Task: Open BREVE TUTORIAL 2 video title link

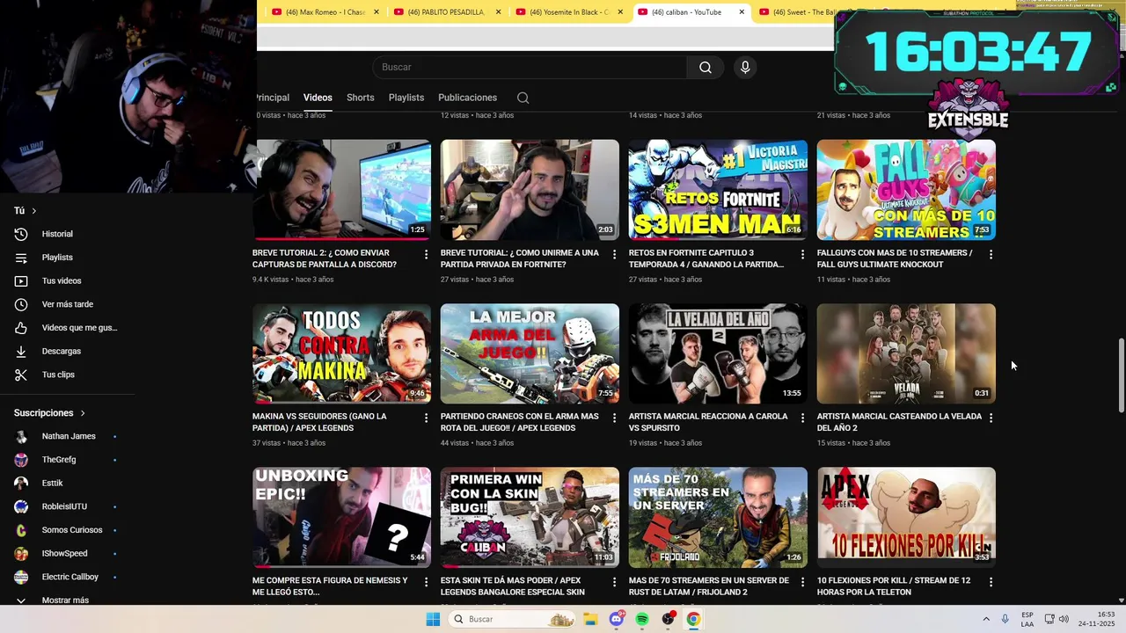Action: tap(325, 258)
